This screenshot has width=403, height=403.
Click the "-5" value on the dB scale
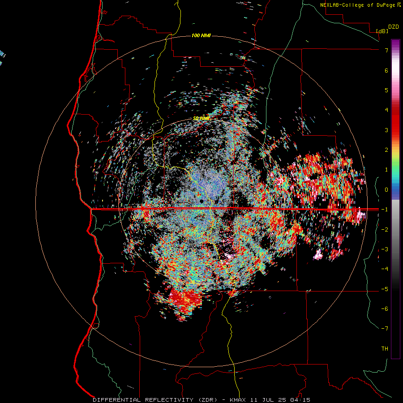pos(385,289)
